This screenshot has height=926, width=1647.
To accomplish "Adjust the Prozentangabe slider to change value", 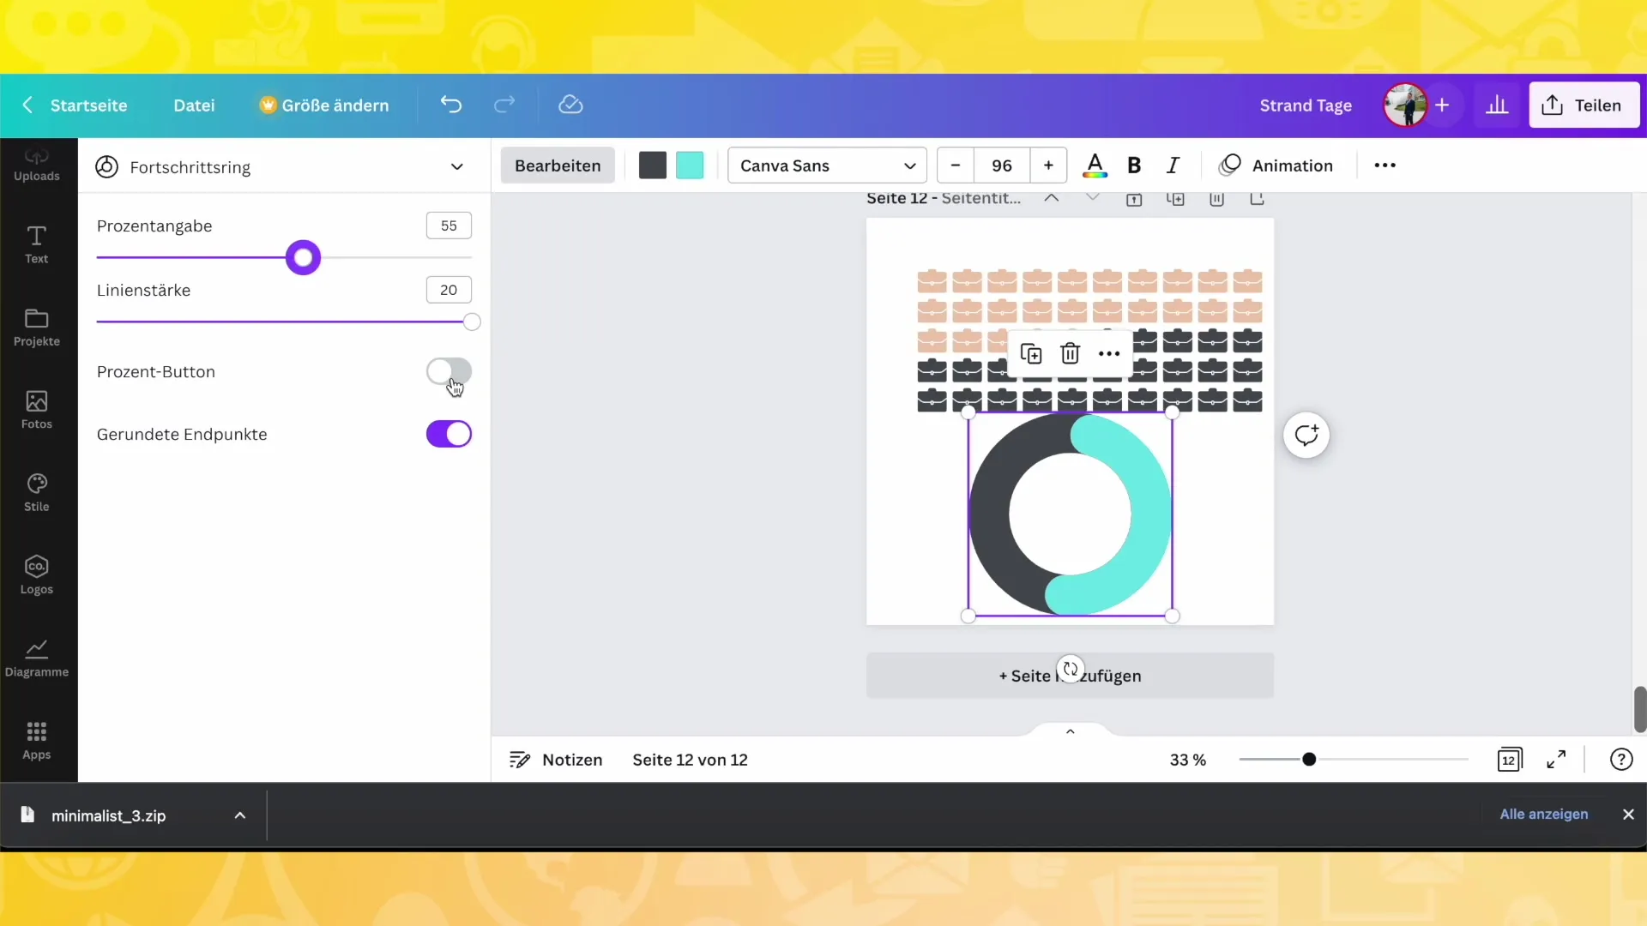I will coord(303,258).
